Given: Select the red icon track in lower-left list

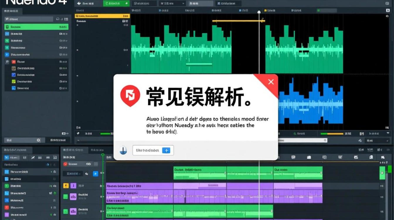Looking at the screenshot, I should coord(30,207).
